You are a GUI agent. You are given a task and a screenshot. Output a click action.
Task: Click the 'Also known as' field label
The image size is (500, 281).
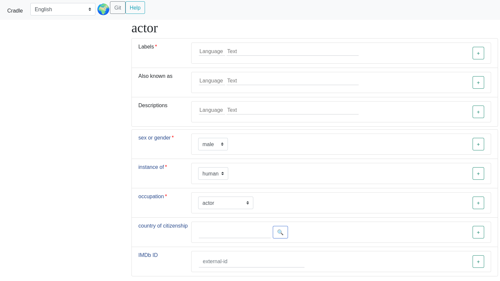click(155, 76)
